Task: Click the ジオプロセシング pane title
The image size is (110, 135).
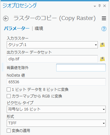Action: [x=19, y=5]
